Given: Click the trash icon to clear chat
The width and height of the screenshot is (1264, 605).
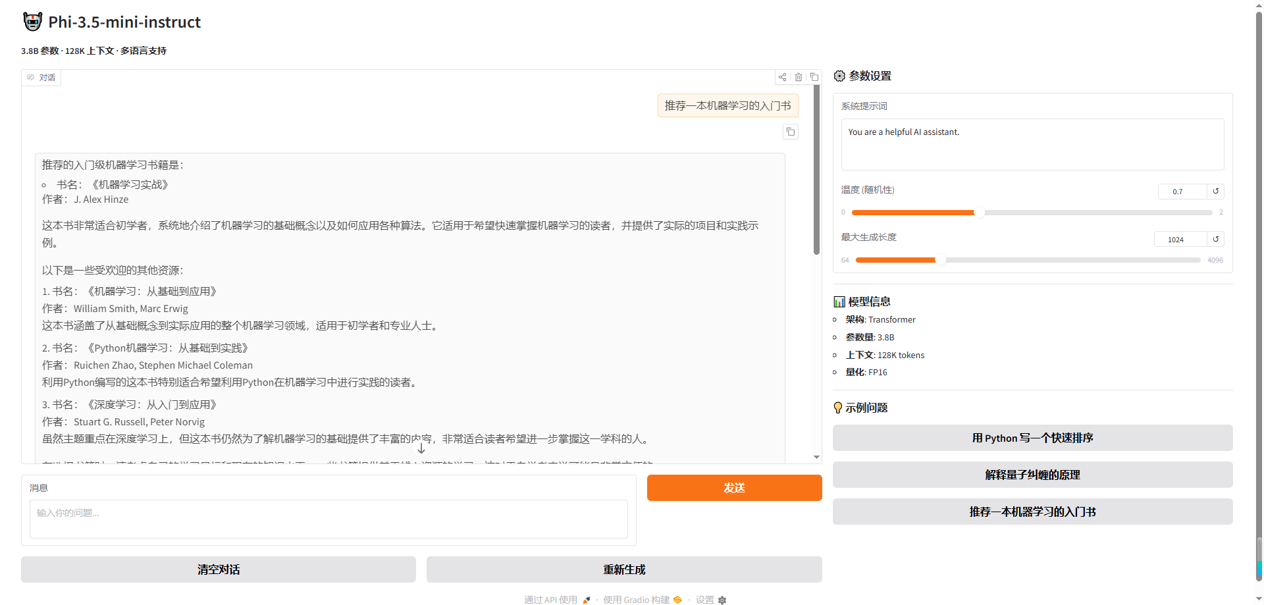Looking at the screenshot, I should (x=799, y=77).
